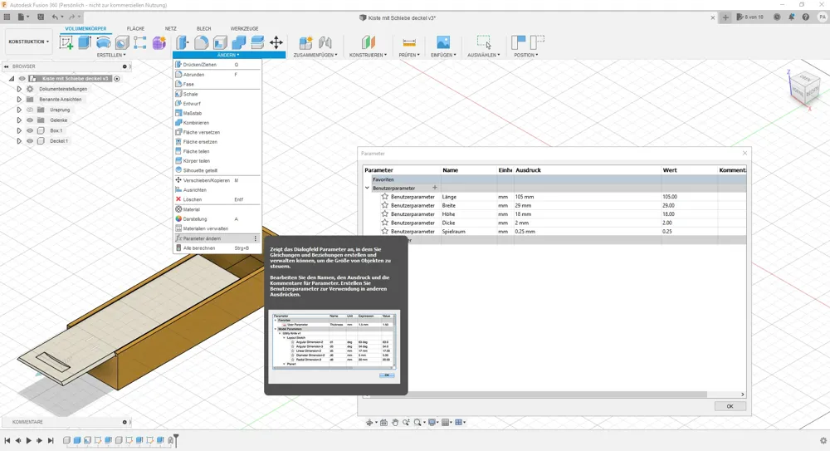Image resolution: width=830 pixels, height=451 pixels.
Task: Click the Save icon in the top bar
Action: (41, 17)
